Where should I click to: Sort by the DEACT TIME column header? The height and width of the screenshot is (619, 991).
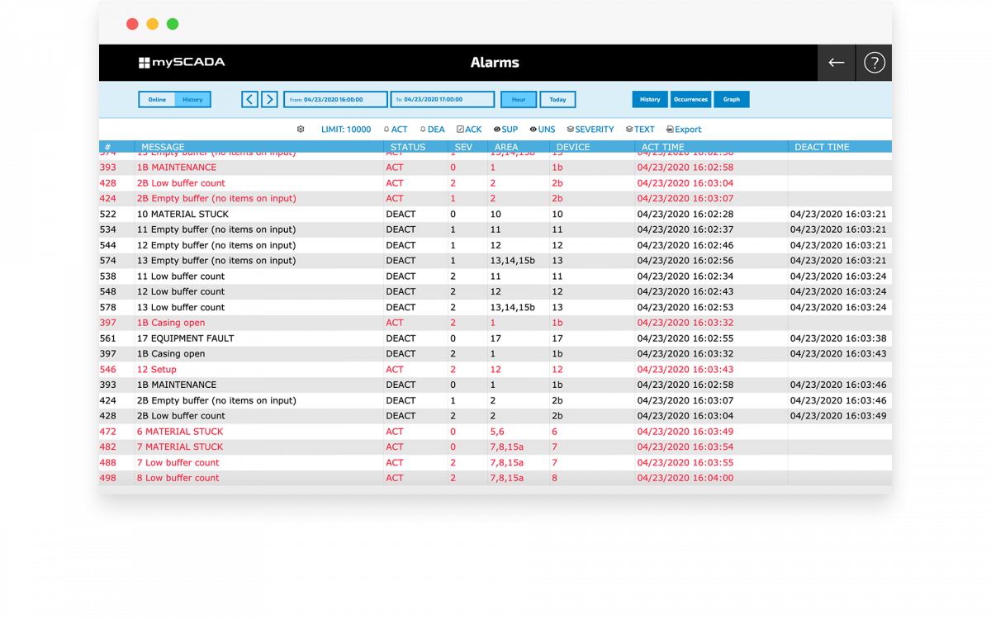tap(822, 147)
